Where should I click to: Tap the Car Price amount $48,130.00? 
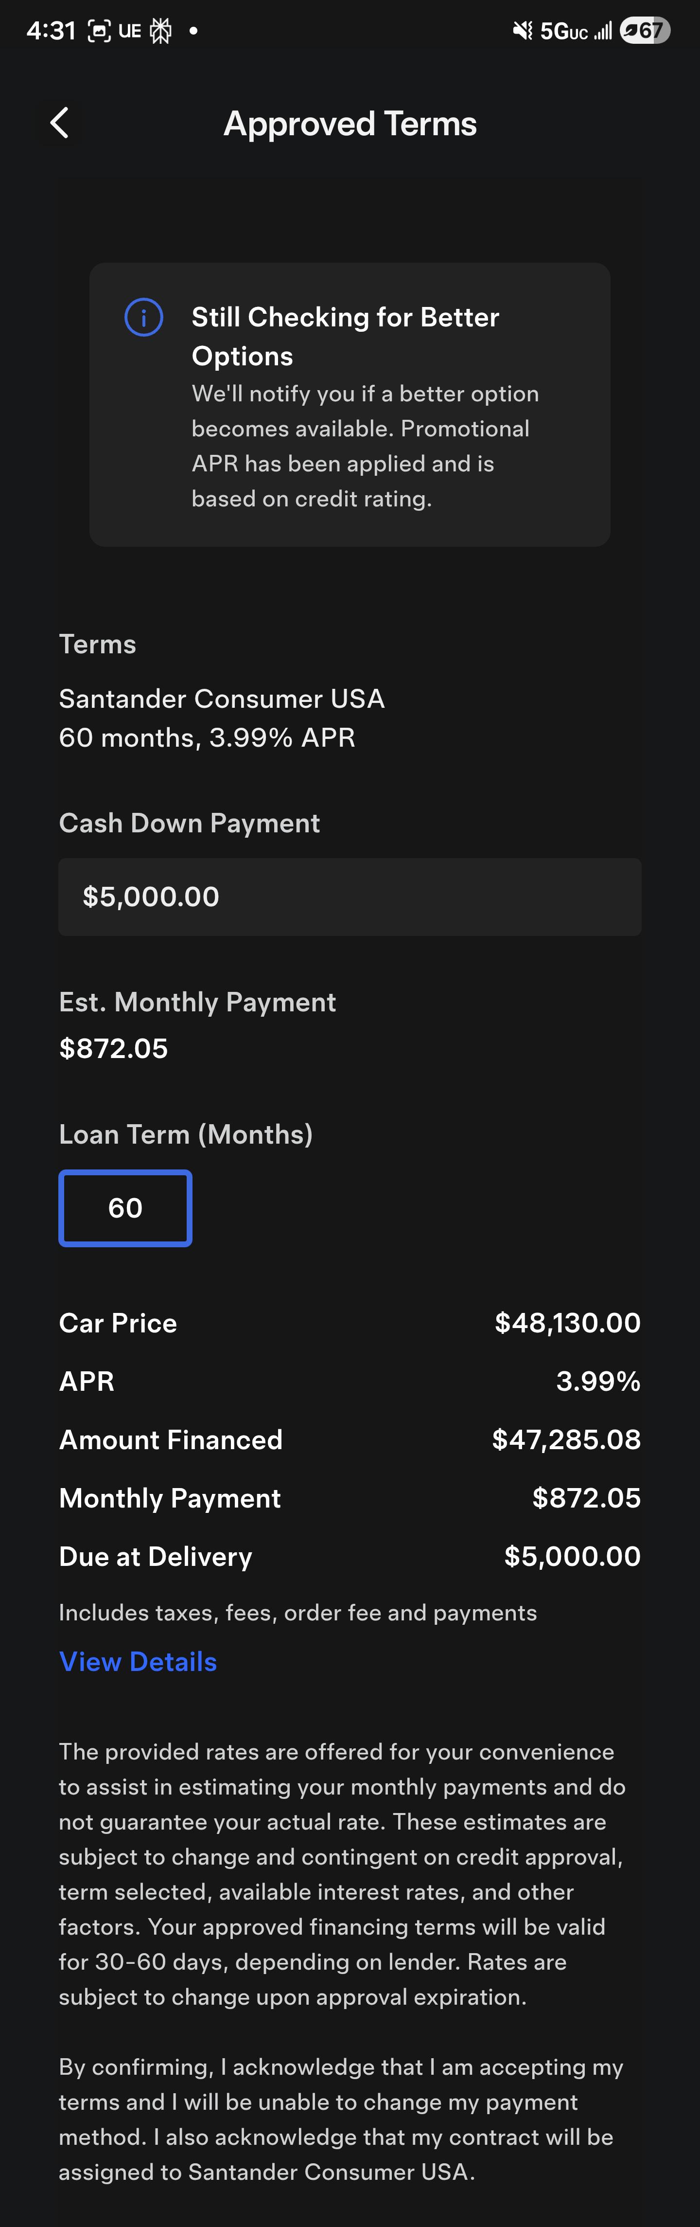click(x=567, y=1323)
